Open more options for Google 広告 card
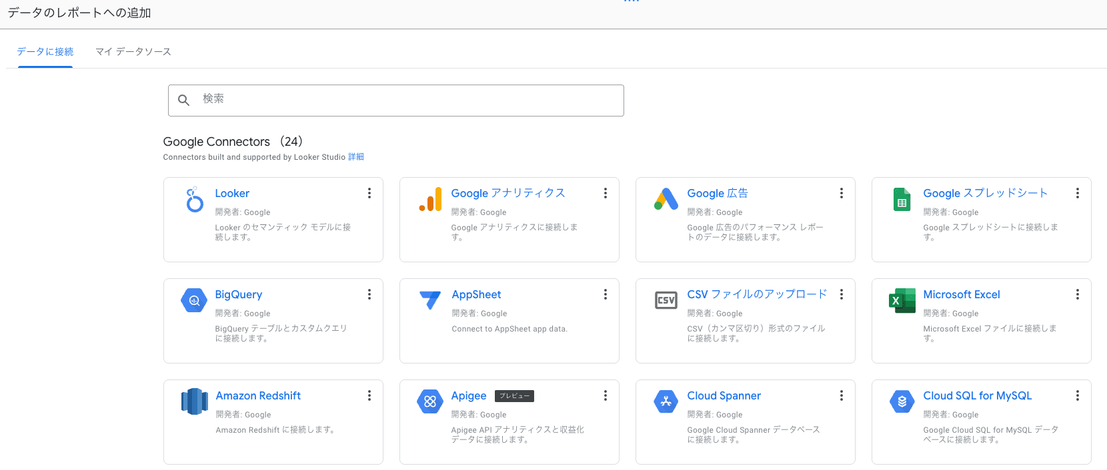Screen dimensions: 1107x470 [842, 193]
